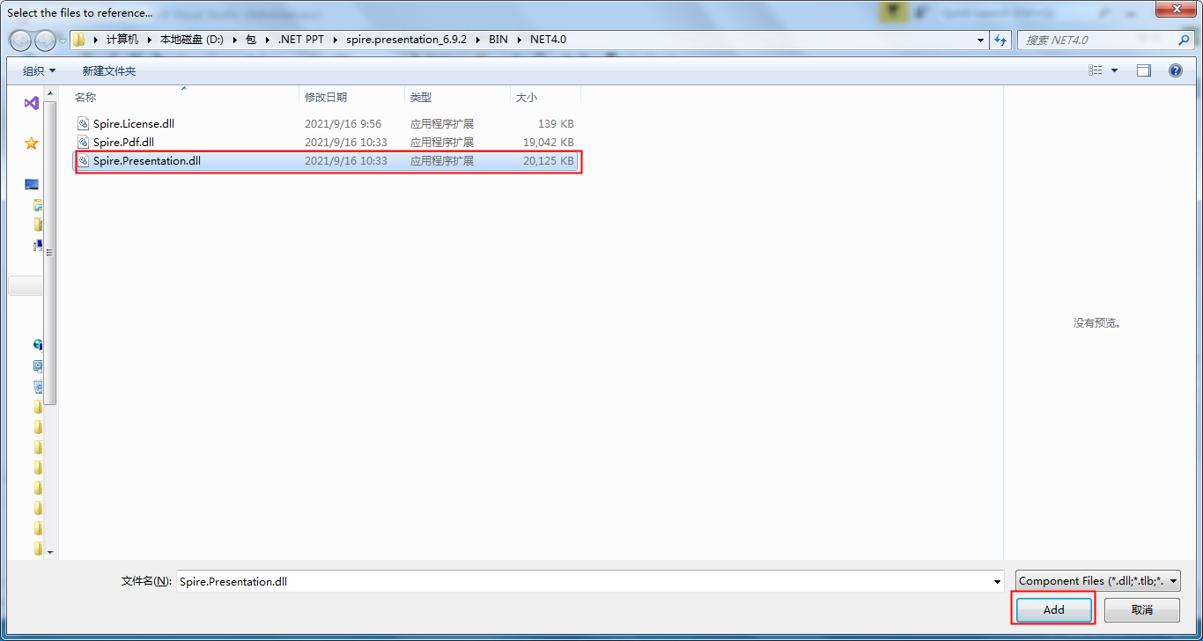Click navigation pane scroll up arrow
The height and width of the screenshot is (641, 1203).
pyautogui.click(x=50, y=92)
